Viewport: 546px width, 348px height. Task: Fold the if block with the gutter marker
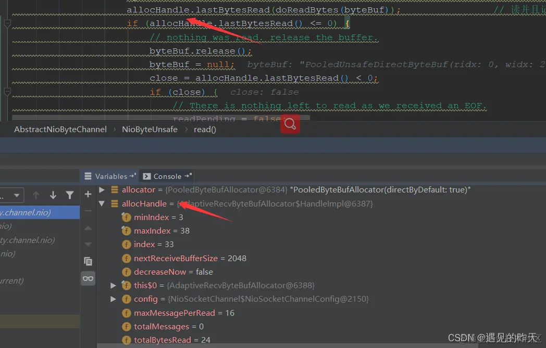tap(7, 23)
